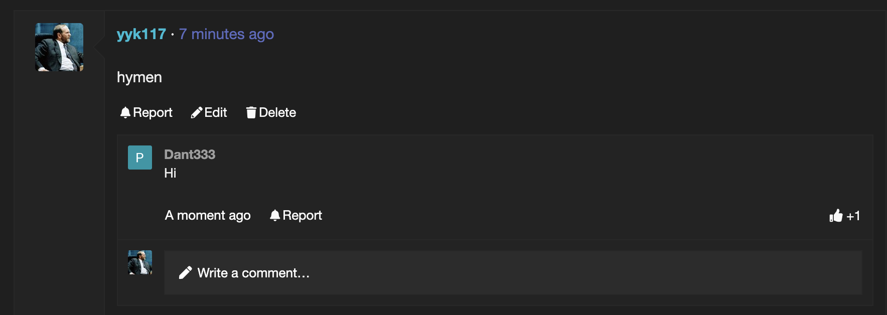This screenshot has height=315, width=887.
Task: Click the "Hi" comment text
Action: tap(170, 173)
